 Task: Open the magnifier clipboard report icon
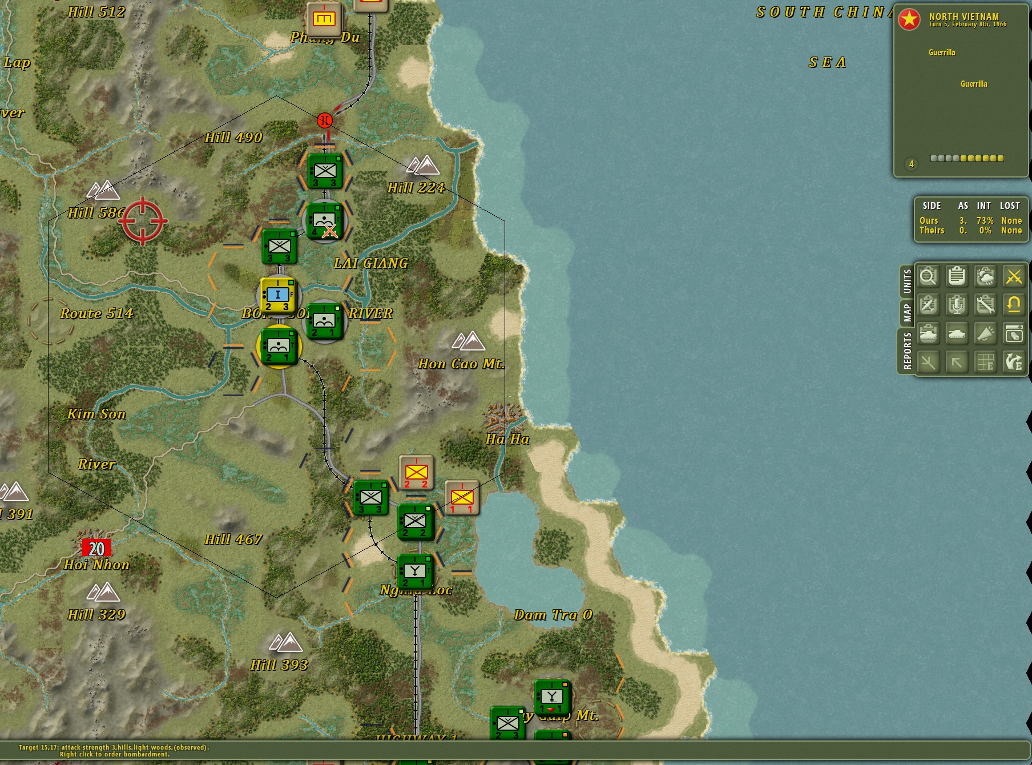pos(929,277)
